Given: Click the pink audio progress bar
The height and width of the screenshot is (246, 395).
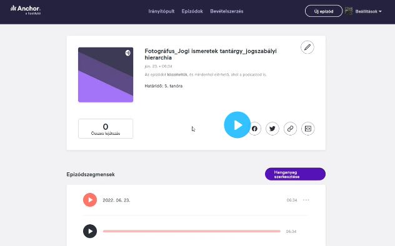Looking at the screenshot, I should (x=192, y=231).
